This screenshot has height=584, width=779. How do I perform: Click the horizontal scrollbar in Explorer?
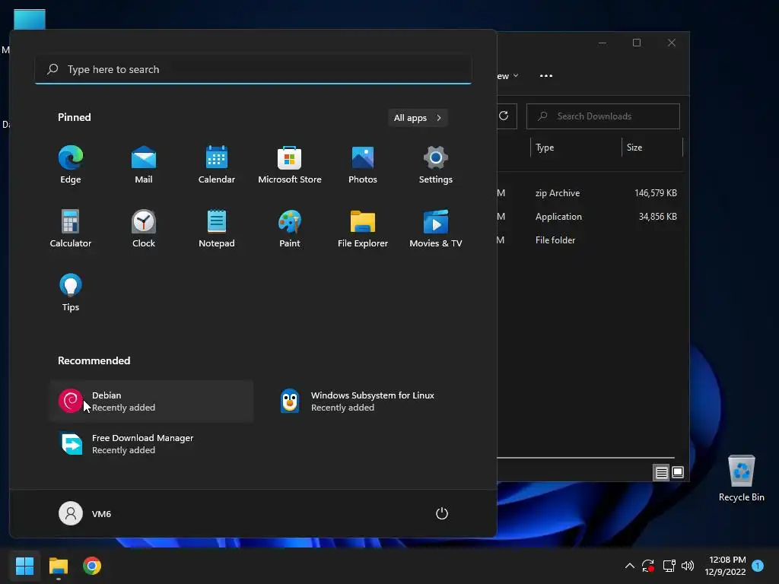pyautogui.click(x=585, y=457)
